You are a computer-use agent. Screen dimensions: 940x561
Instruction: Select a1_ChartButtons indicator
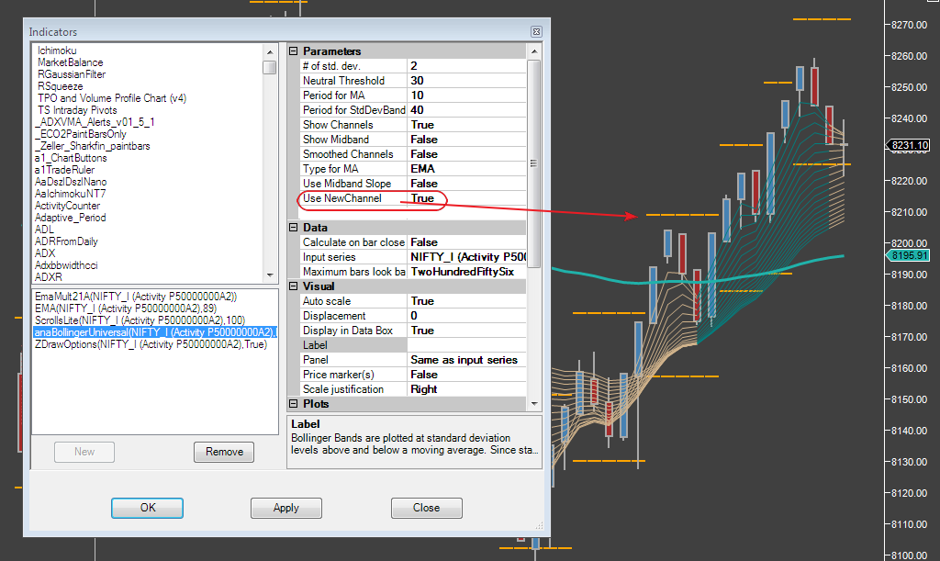(71, 158)
